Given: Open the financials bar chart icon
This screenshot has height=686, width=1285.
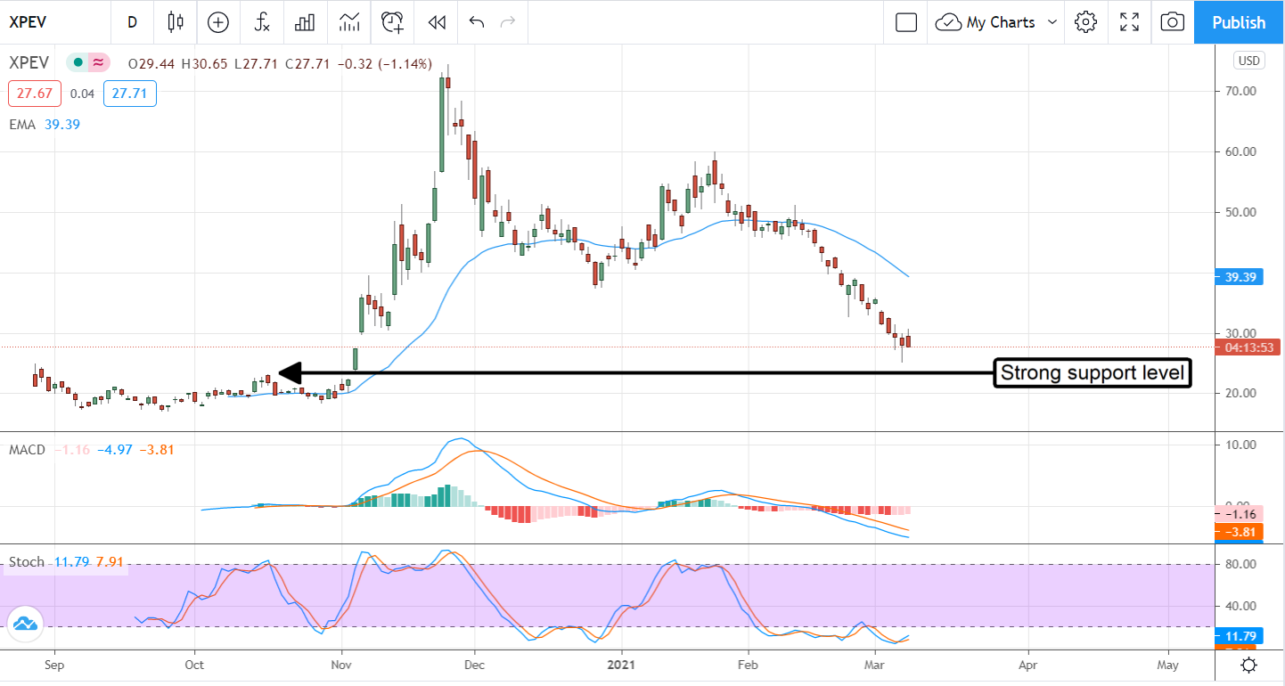Looking at the screenshot, I should coord(306,22).
